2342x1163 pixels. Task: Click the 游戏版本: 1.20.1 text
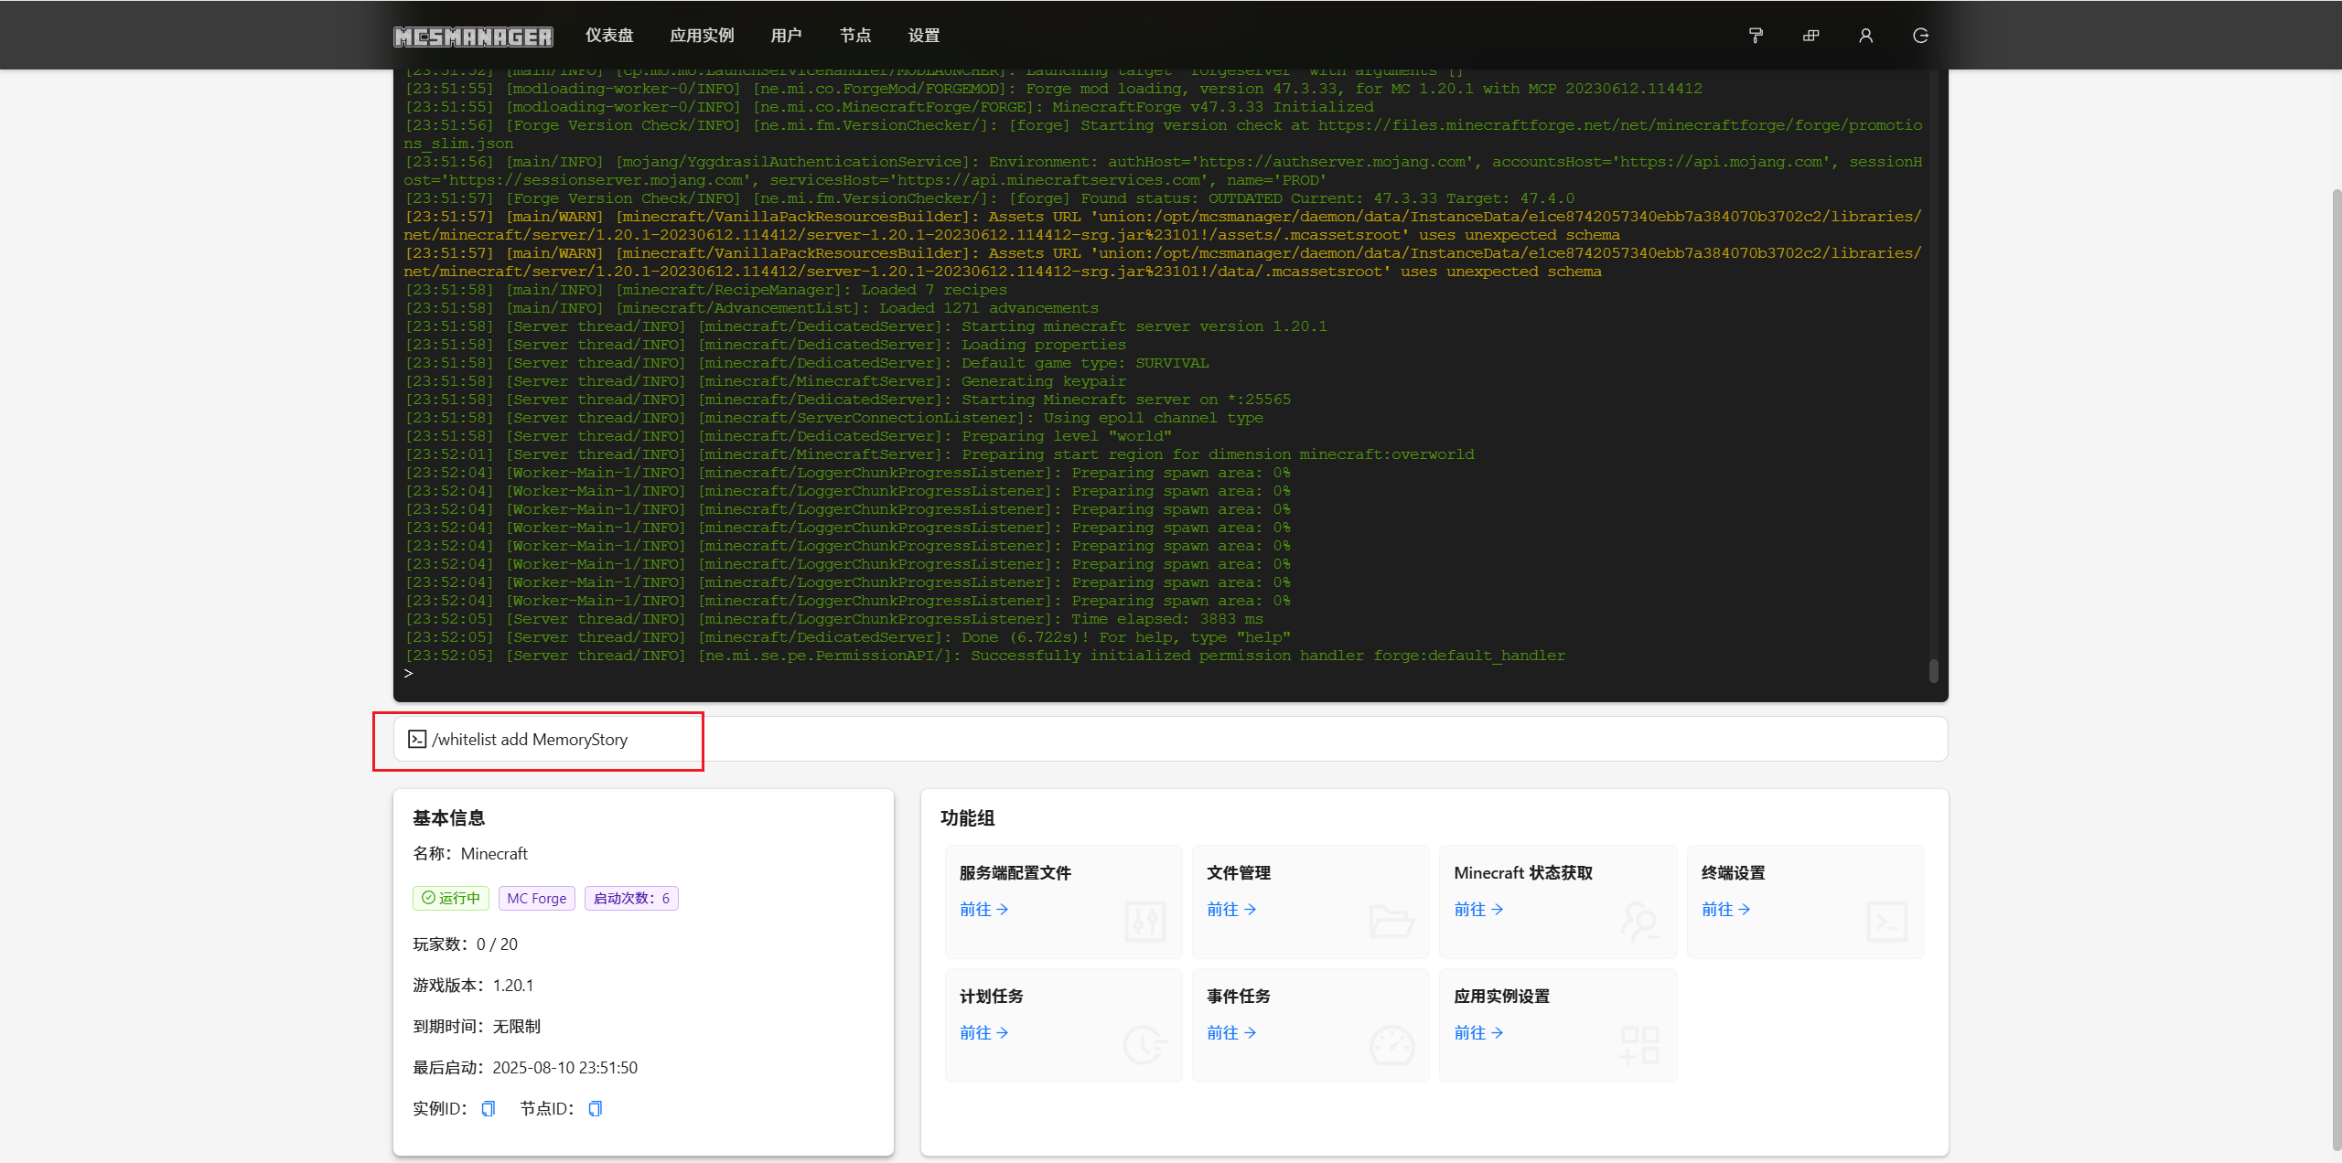(473, 985)
